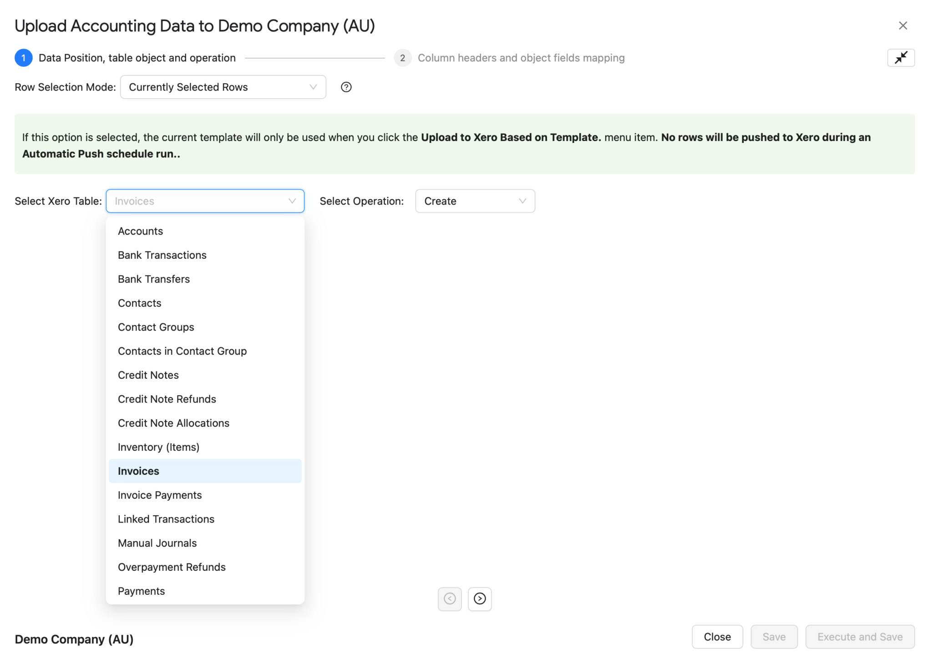This screenshot has height=663, width=932.
Task: Open the Row Selection Mode dropdown
Action: tap(223, 87)
